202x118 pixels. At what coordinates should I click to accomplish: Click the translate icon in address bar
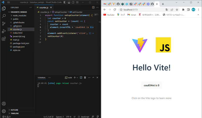pyautogui.click(x=167, y=10)
